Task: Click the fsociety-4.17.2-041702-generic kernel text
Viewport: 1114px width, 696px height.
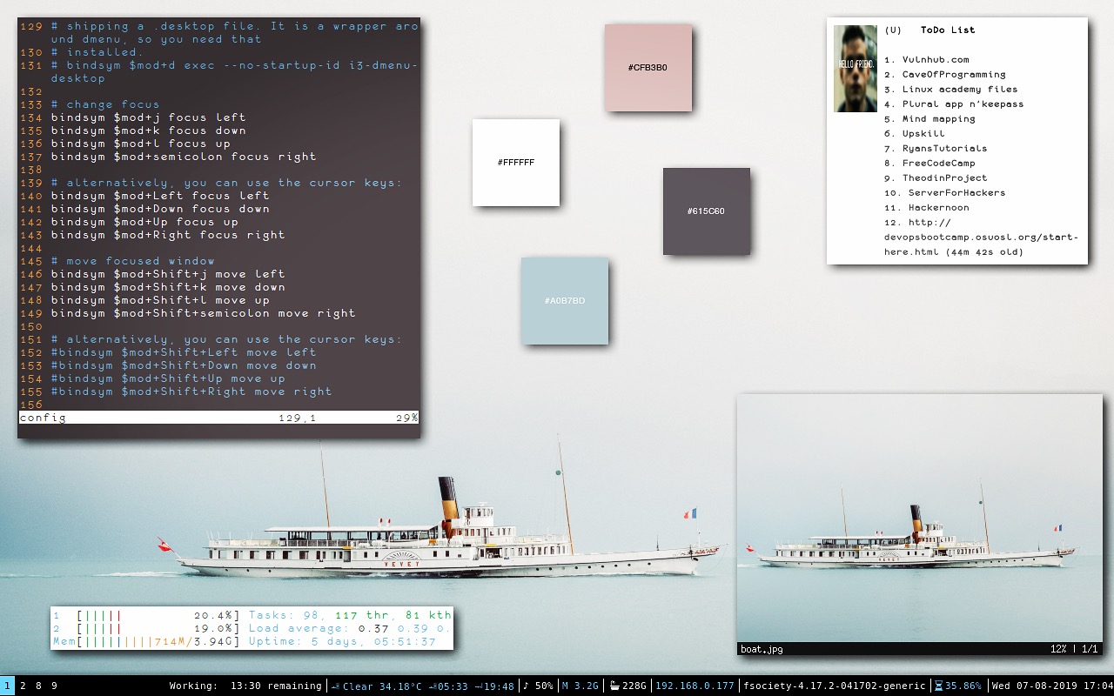Action: click(x=835, y=686)
